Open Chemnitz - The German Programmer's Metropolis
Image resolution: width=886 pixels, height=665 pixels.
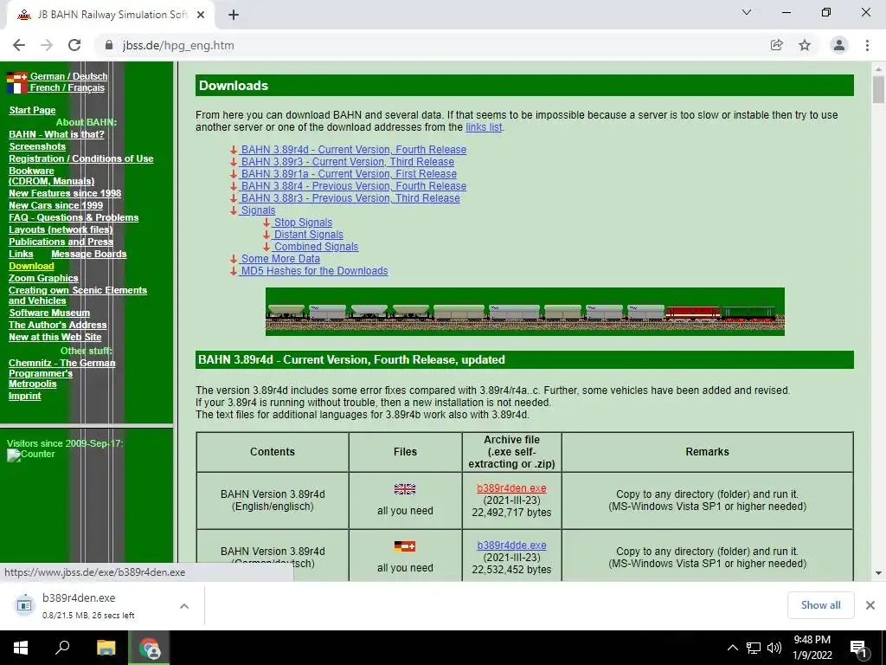[x=61, y=373]
